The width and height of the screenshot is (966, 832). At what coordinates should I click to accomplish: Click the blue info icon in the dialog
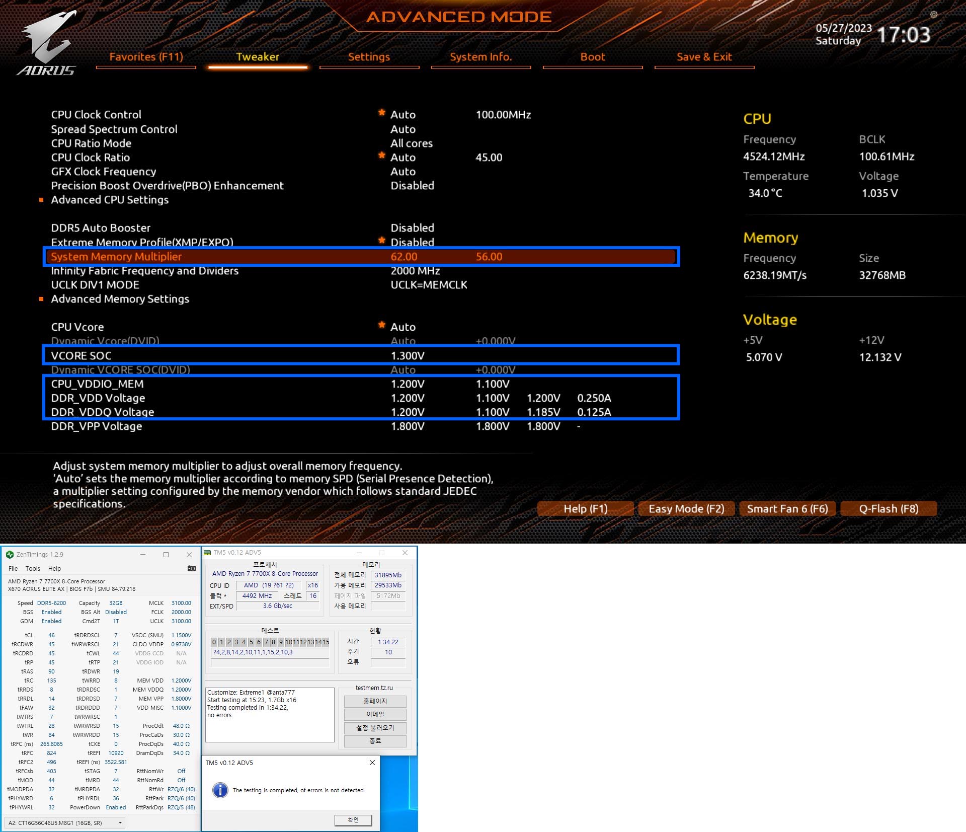point(220,790)
